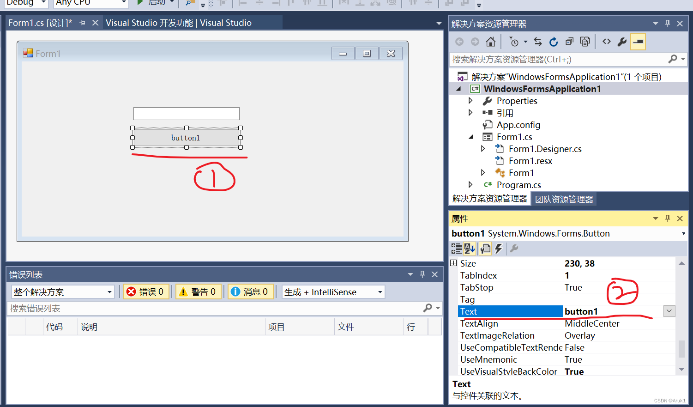Switch to the 团队资源管理器 tab

click(x=564, y=199)
